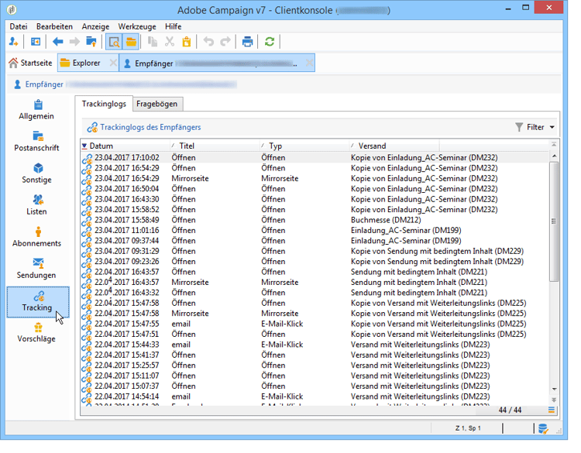Toggle the search preview toolbar icon
The image size is (581, 453).
tap(114, 42)
